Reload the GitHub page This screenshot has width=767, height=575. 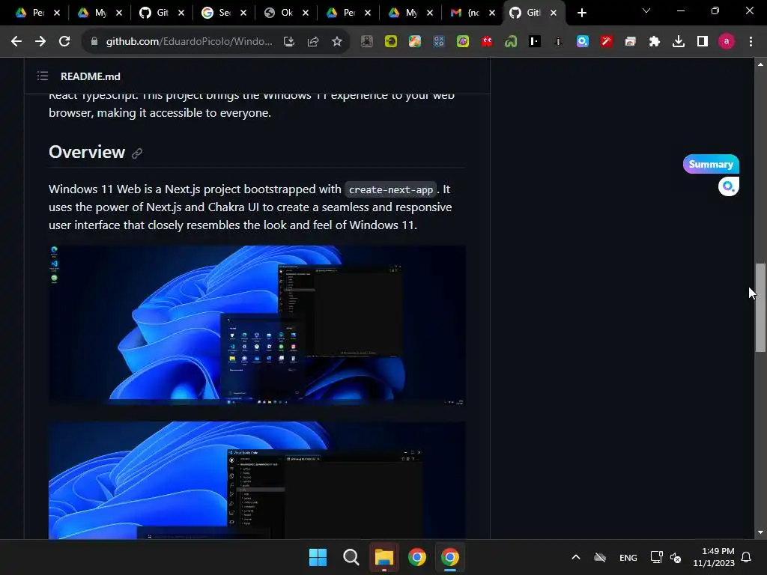point(64,42)
